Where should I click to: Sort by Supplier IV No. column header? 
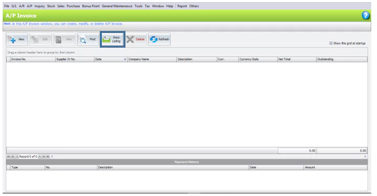(75, 59)
